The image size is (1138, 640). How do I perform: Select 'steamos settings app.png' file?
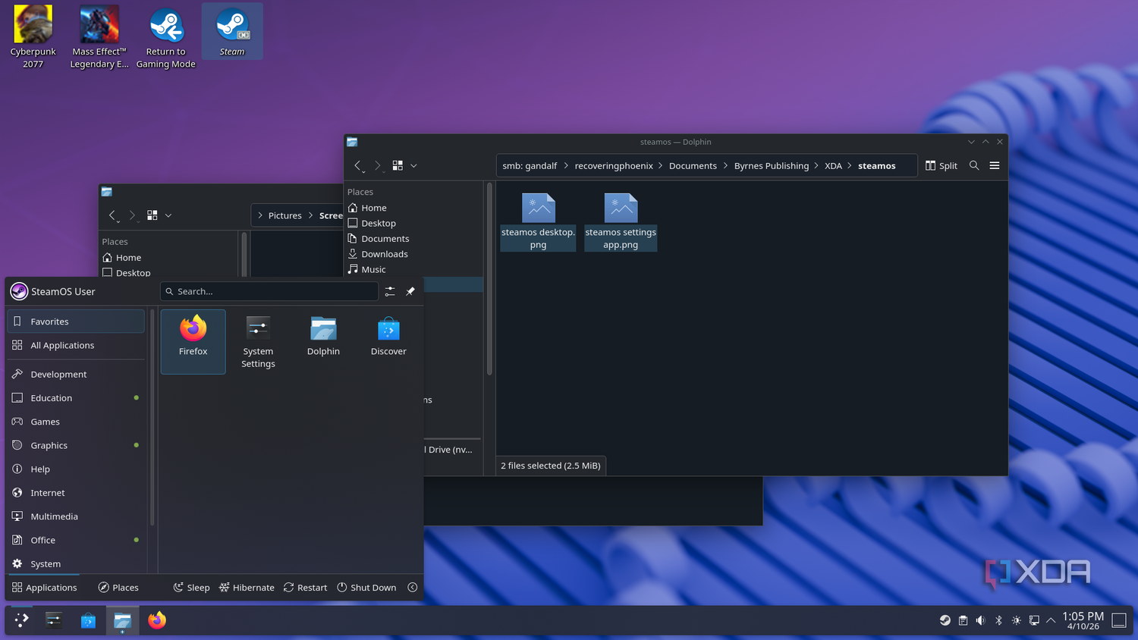[x=621, y=221]
